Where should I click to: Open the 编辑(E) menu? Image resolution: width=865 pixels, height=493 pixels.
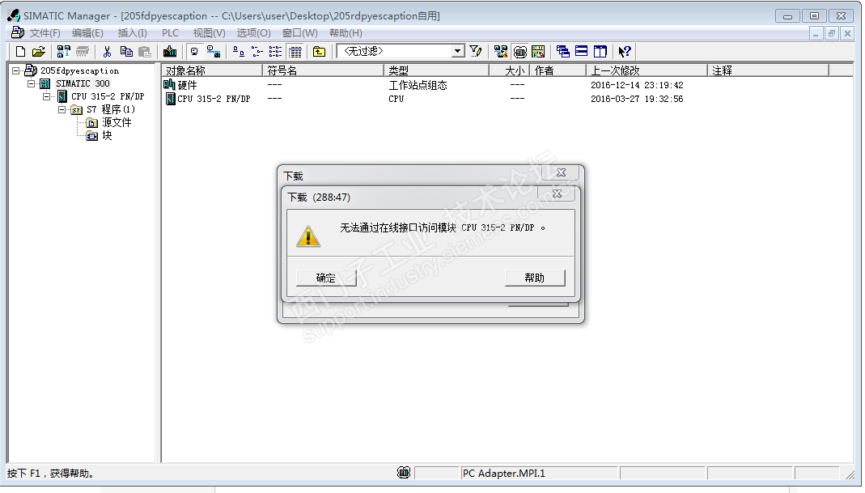(87, 33)
